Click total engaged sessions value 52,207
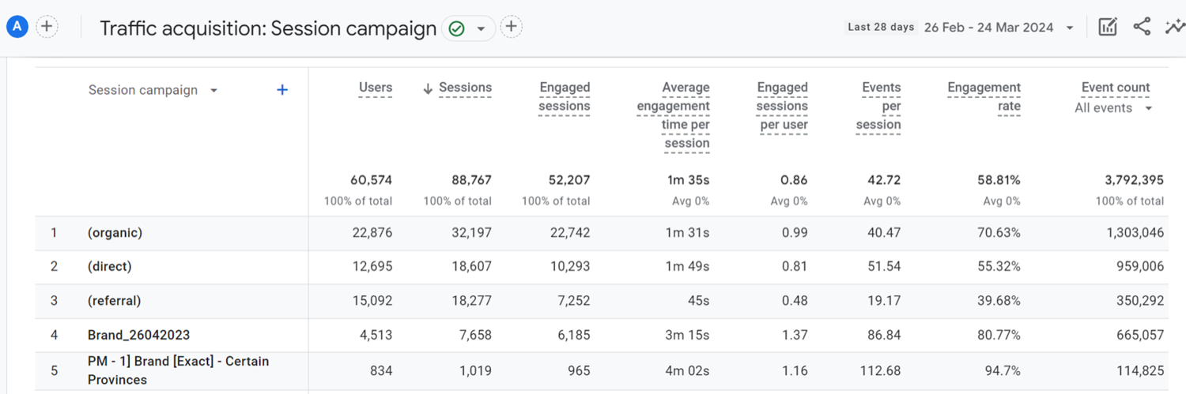The width and height of the screenshot is (1186, 394). point(568,180)
